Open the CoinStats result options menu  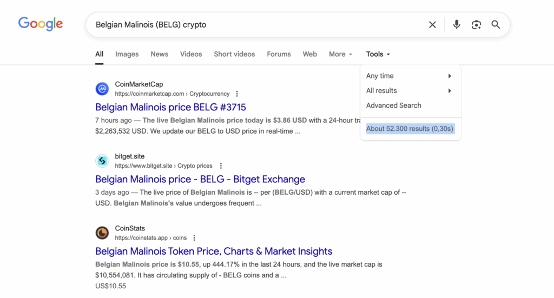pyautogui.click(x=194, y=237)
